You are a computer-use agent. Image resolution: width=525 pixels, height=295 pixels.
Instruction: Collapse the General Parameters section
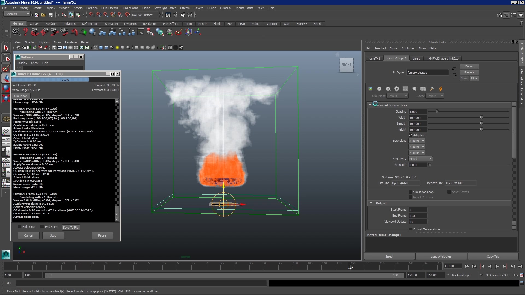click(x=371, y=105)
